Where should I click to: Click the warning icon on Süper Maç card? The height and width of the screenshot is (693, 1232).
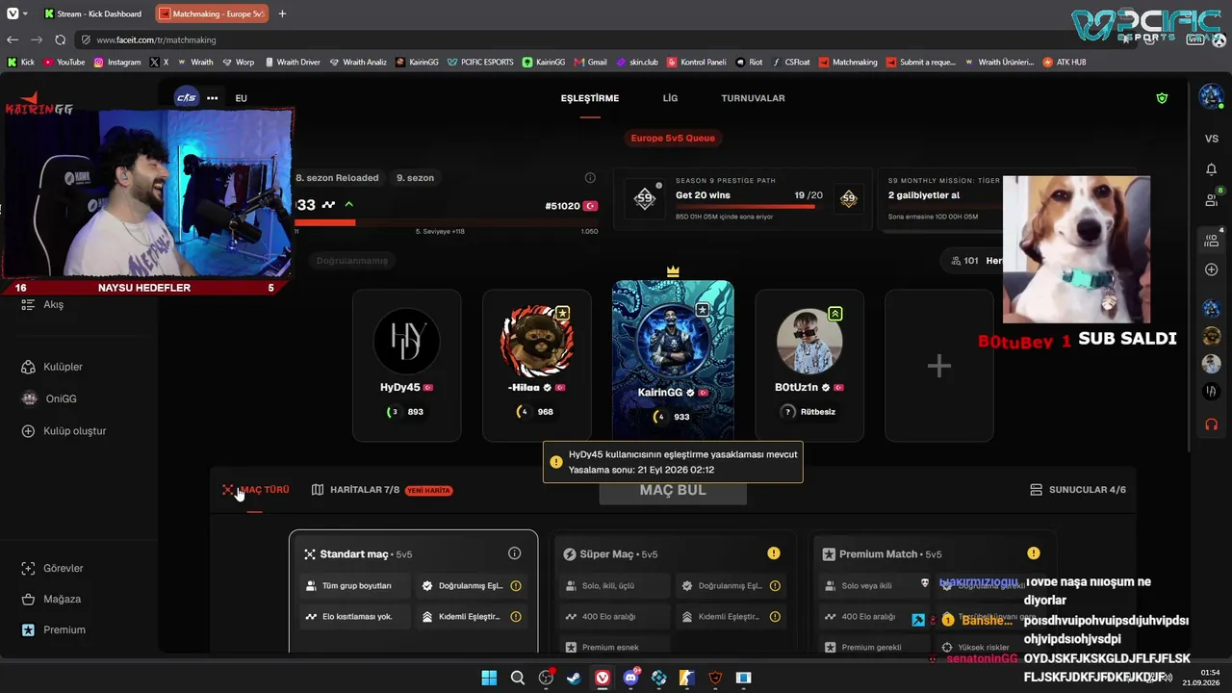[774, 553]
